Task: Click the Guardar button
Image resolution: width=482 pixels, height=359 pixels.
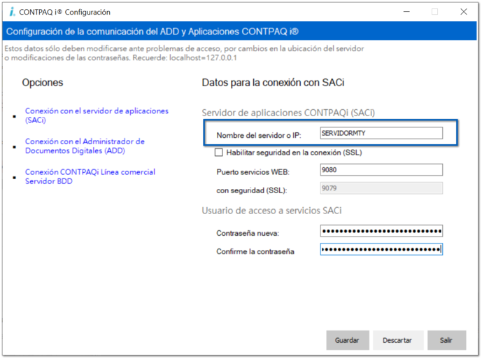Action: tap(348, 340)
